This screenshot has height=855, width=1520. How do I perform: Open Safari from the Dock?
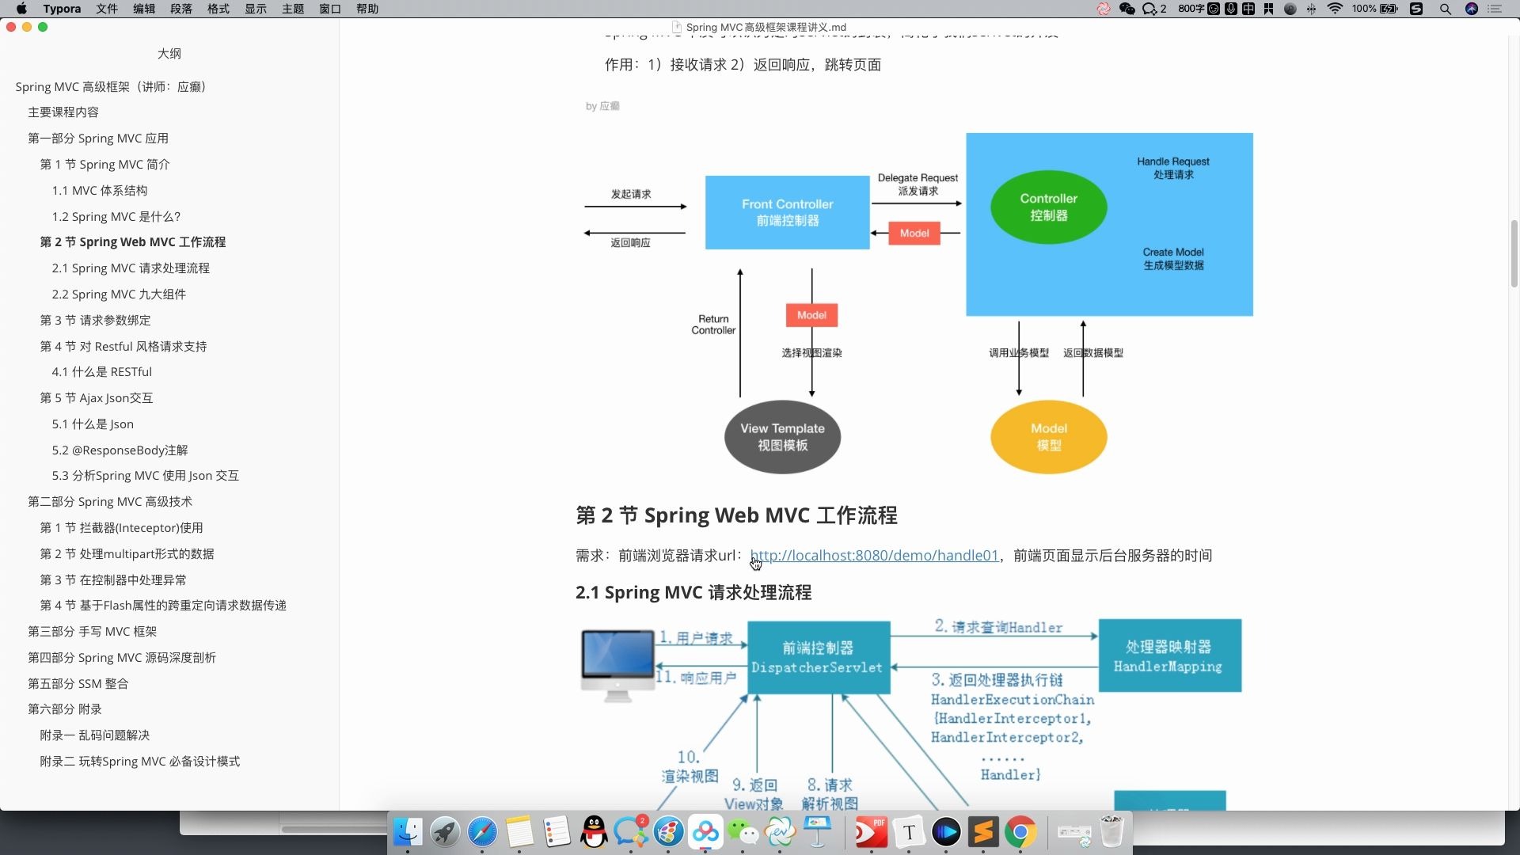[x=483, y=832]
